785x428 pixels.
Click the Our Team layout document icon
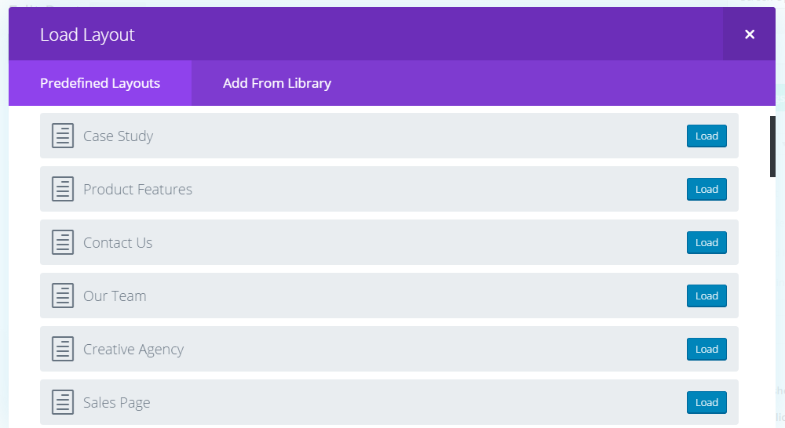(x=63, y=296)
